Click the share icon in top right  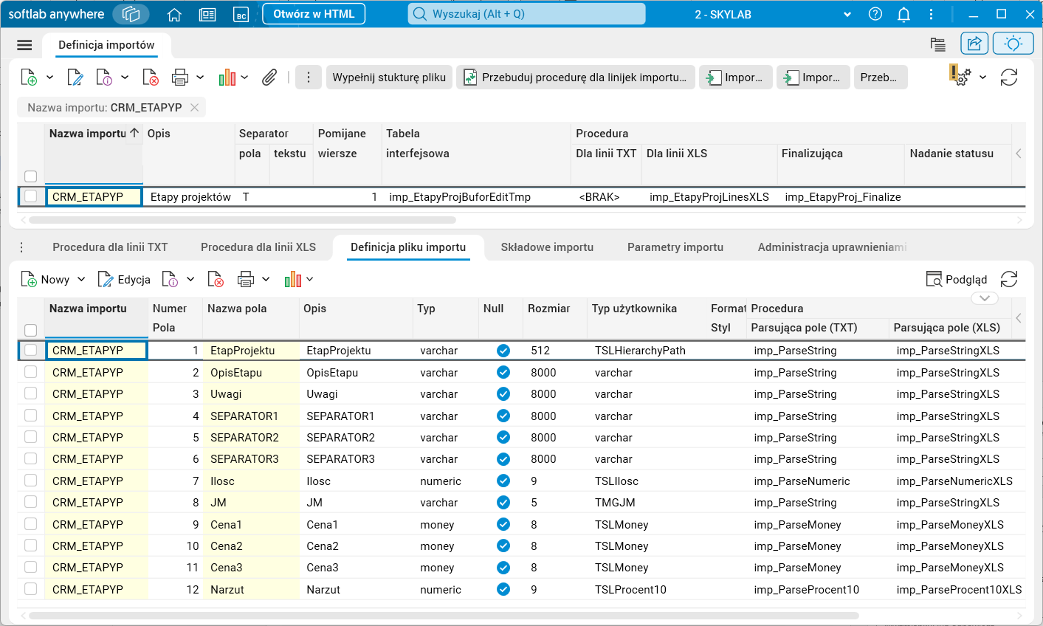(974, 44)
